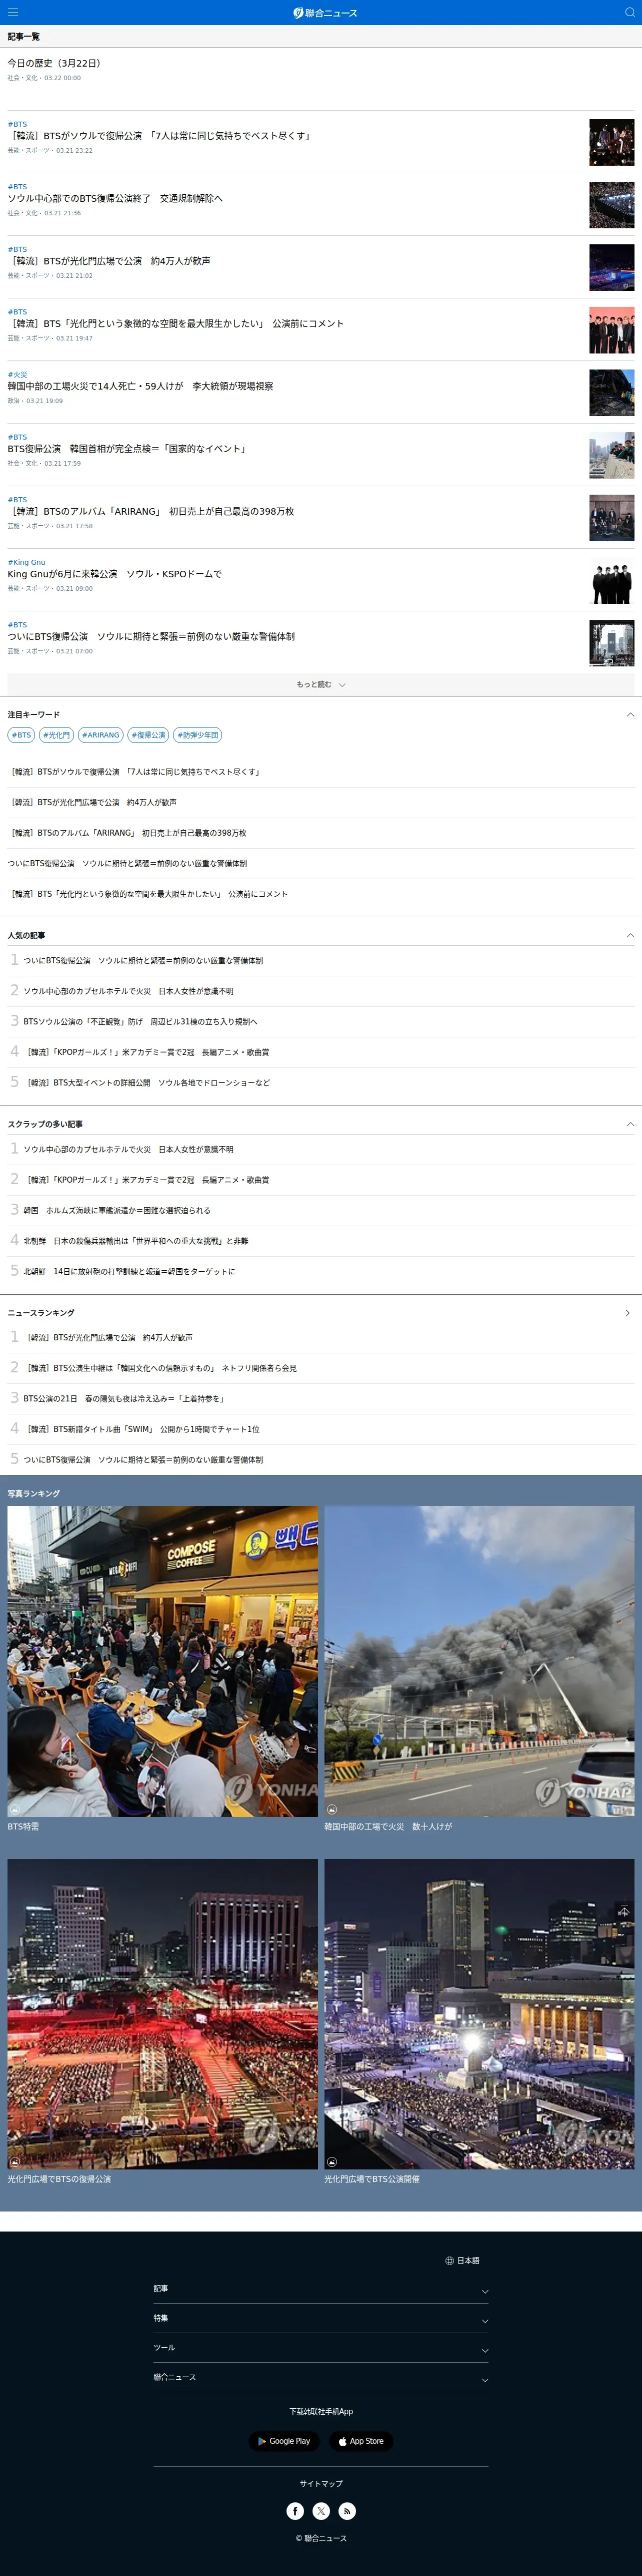Tap the Google Play download button

283,2441
